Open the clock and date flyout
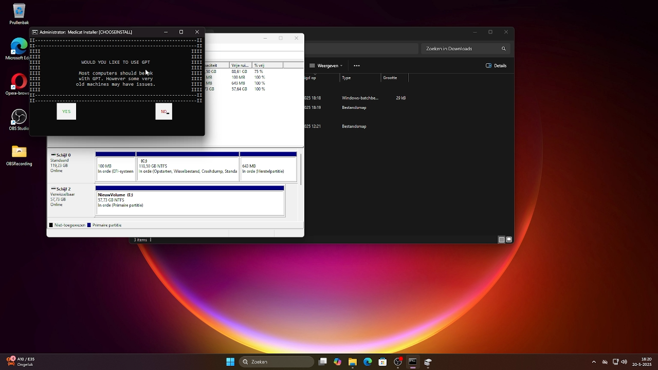 click(x=642, y=362)
